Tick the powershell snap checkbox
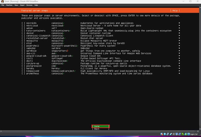This screenshot has height=137, width=201. click(23, 46)
